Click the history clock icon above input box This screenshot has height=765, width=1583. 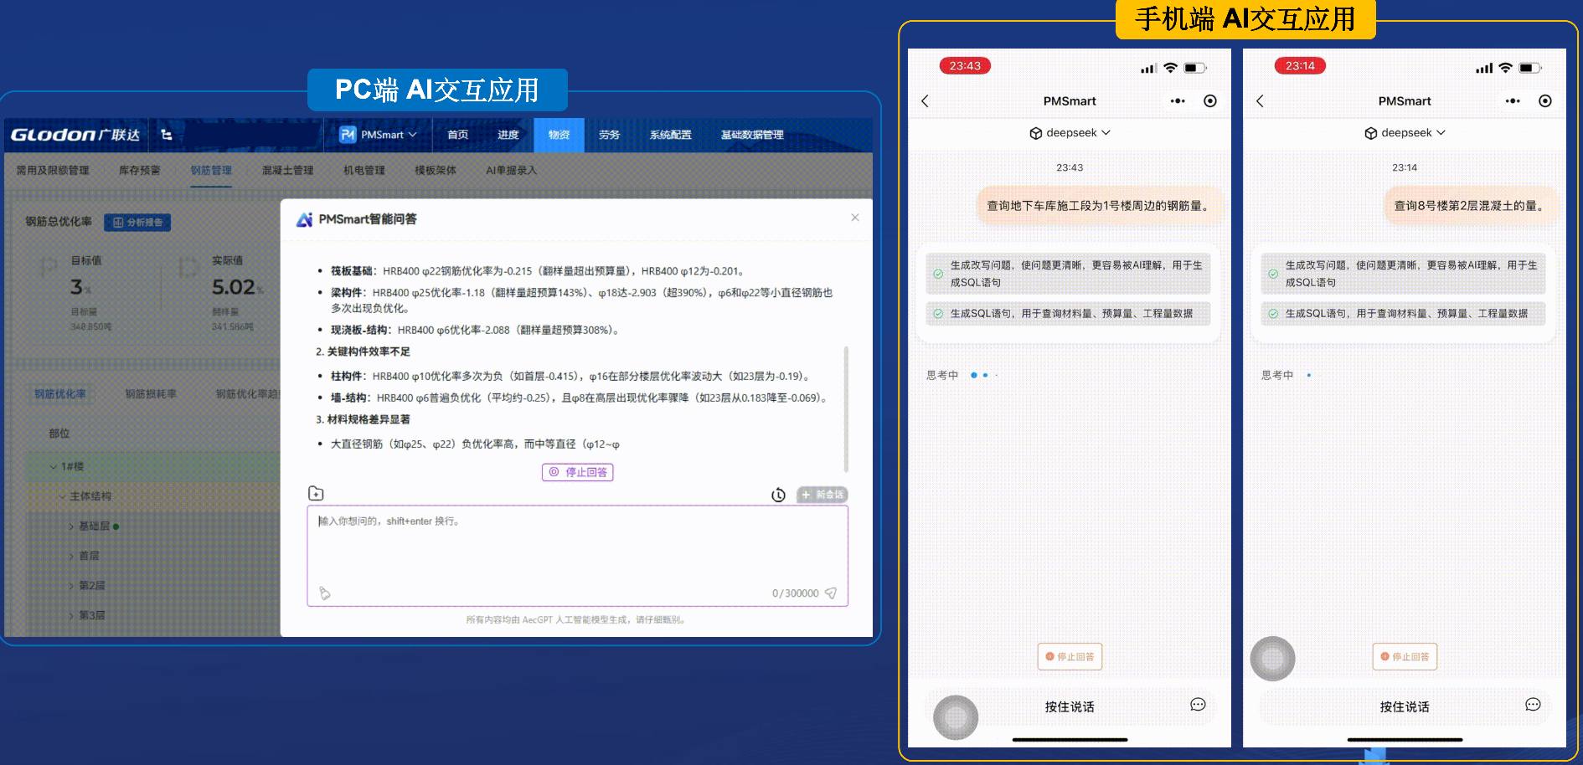point(778,495)
